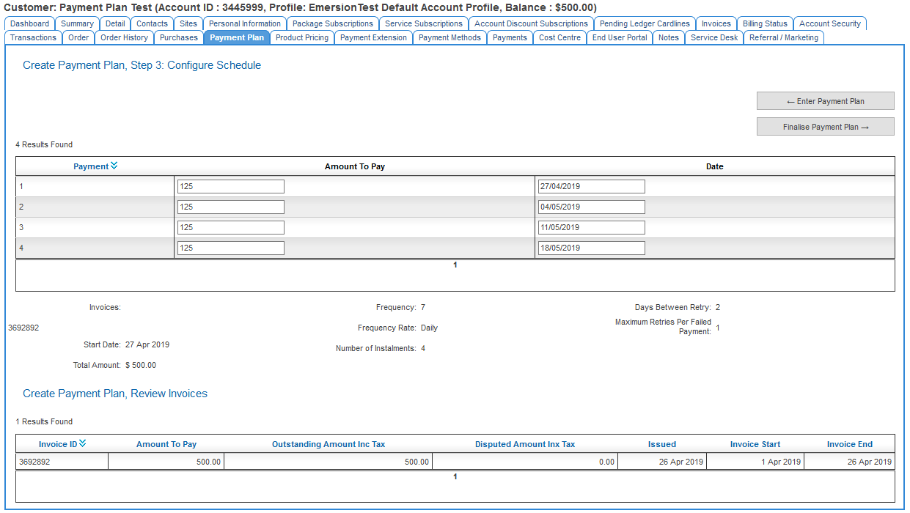
Task: Open the Payment Methods tab
Action: [450, 37]
